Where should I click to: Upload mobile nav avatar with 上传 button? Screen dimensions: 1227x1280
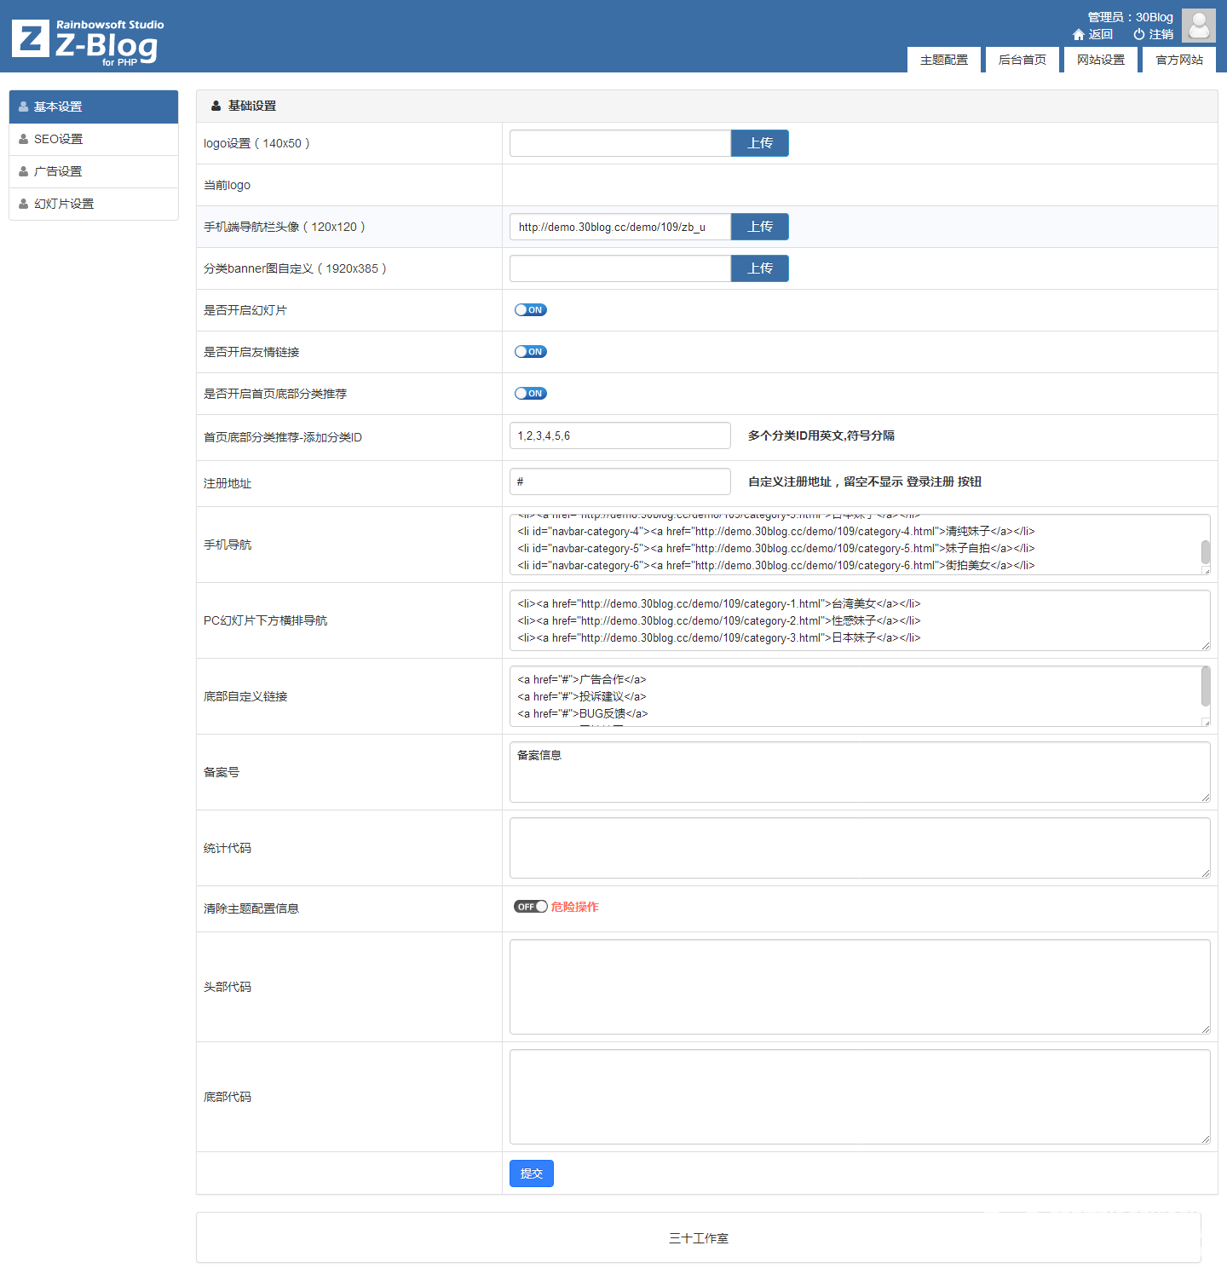[x=760, y=227]
